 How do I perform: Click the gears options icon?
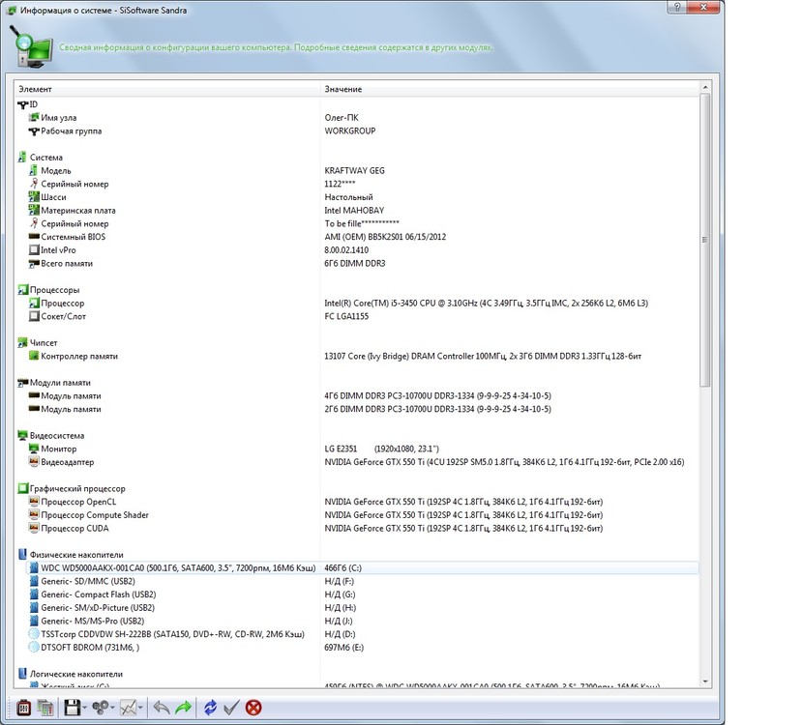tap(100, 708)
